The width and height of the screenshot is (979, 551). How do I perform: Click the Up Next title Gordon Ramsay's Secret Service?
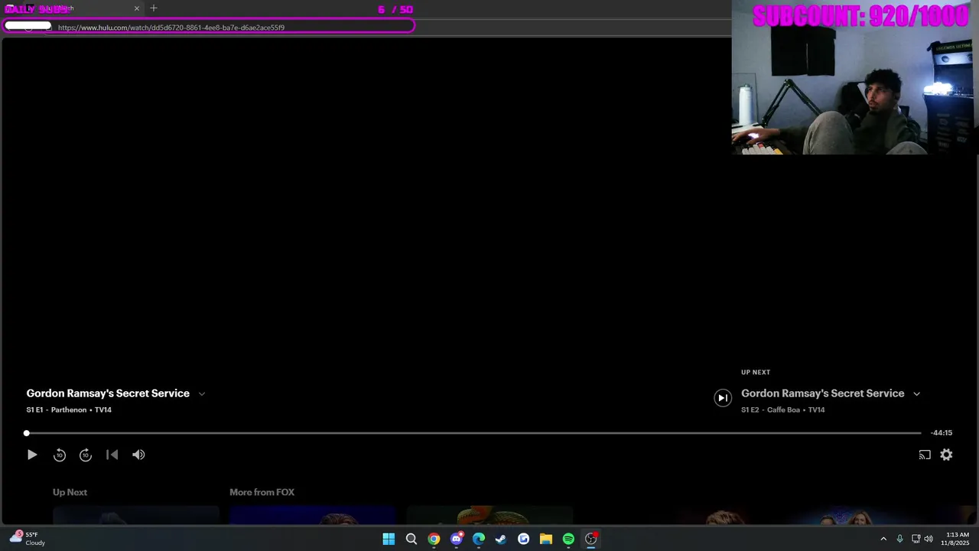pos(822,393)
